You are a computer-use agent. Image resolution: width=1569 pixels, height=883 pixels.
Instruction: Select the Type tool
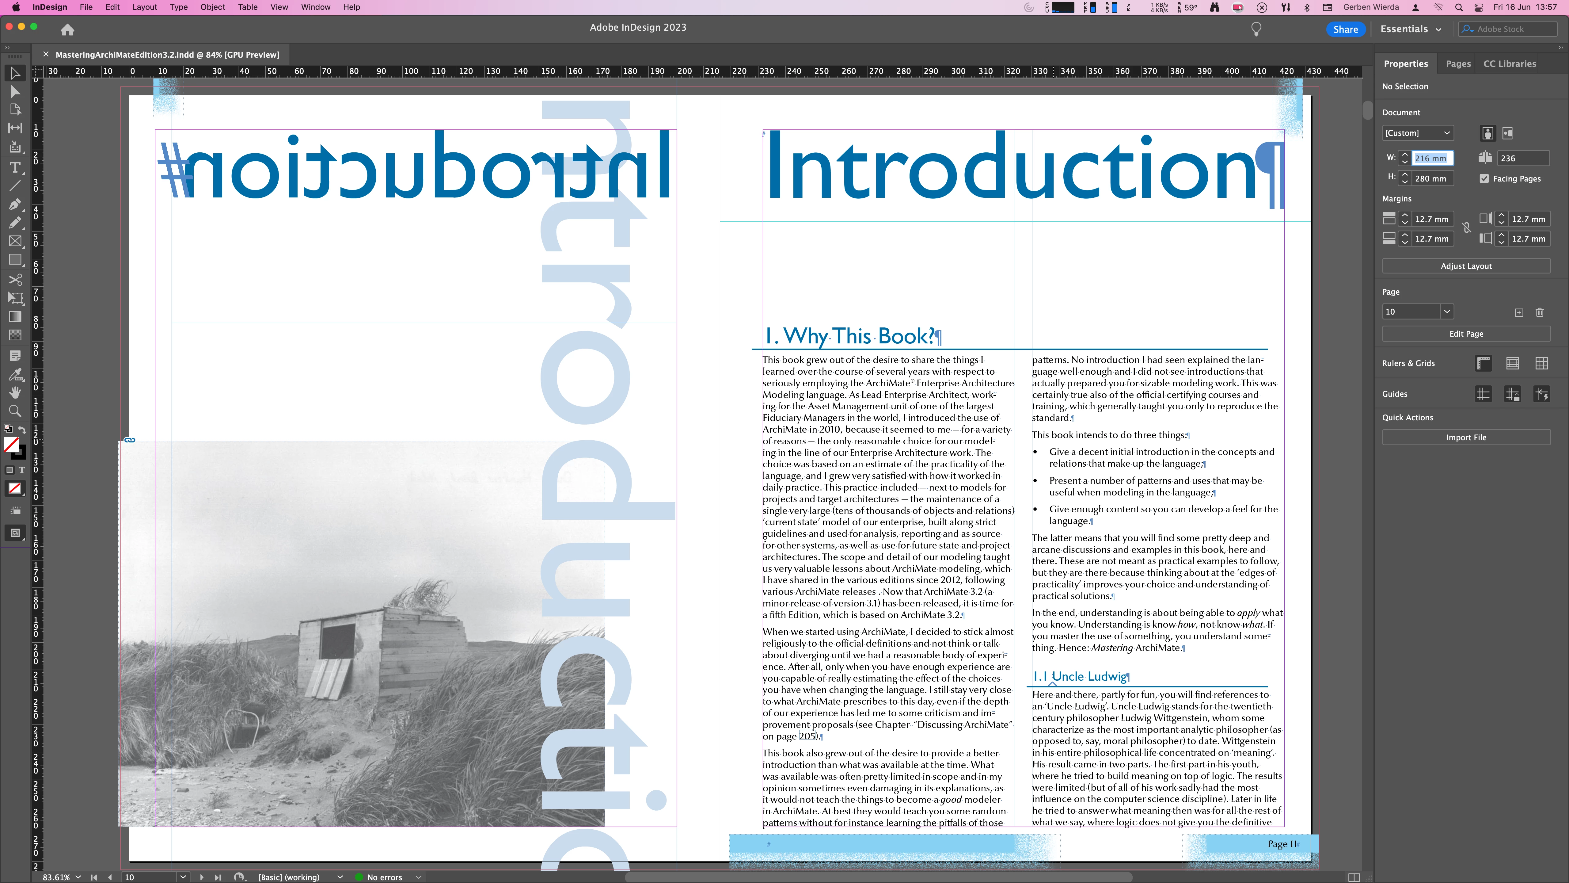click(15, 168)
